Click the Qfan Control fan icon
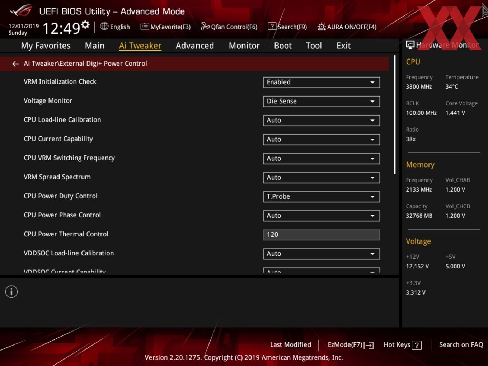The width and height of the screenshot is (488, 366). (205, 26)
